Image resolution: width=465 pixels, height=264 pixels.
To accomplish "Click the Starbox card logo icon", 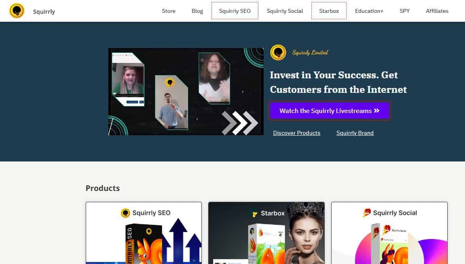I will pyautogui.click(x=254, y=214).
